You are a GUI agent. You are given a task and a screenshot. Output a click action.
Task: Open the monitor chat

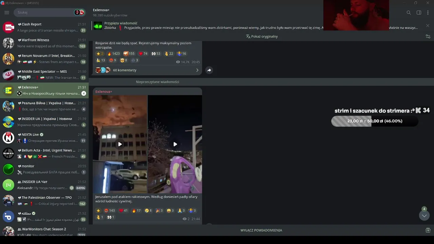[44, 169]
